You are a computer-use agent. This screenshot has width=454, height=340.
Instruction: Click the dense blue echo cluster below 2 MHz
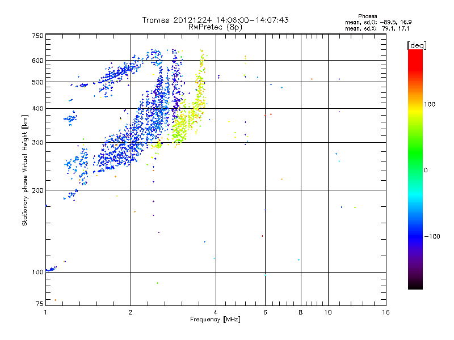point(116,153)
